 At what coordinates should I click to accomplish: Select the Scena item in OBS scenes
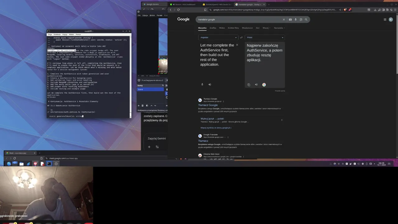tap(150, 89)
